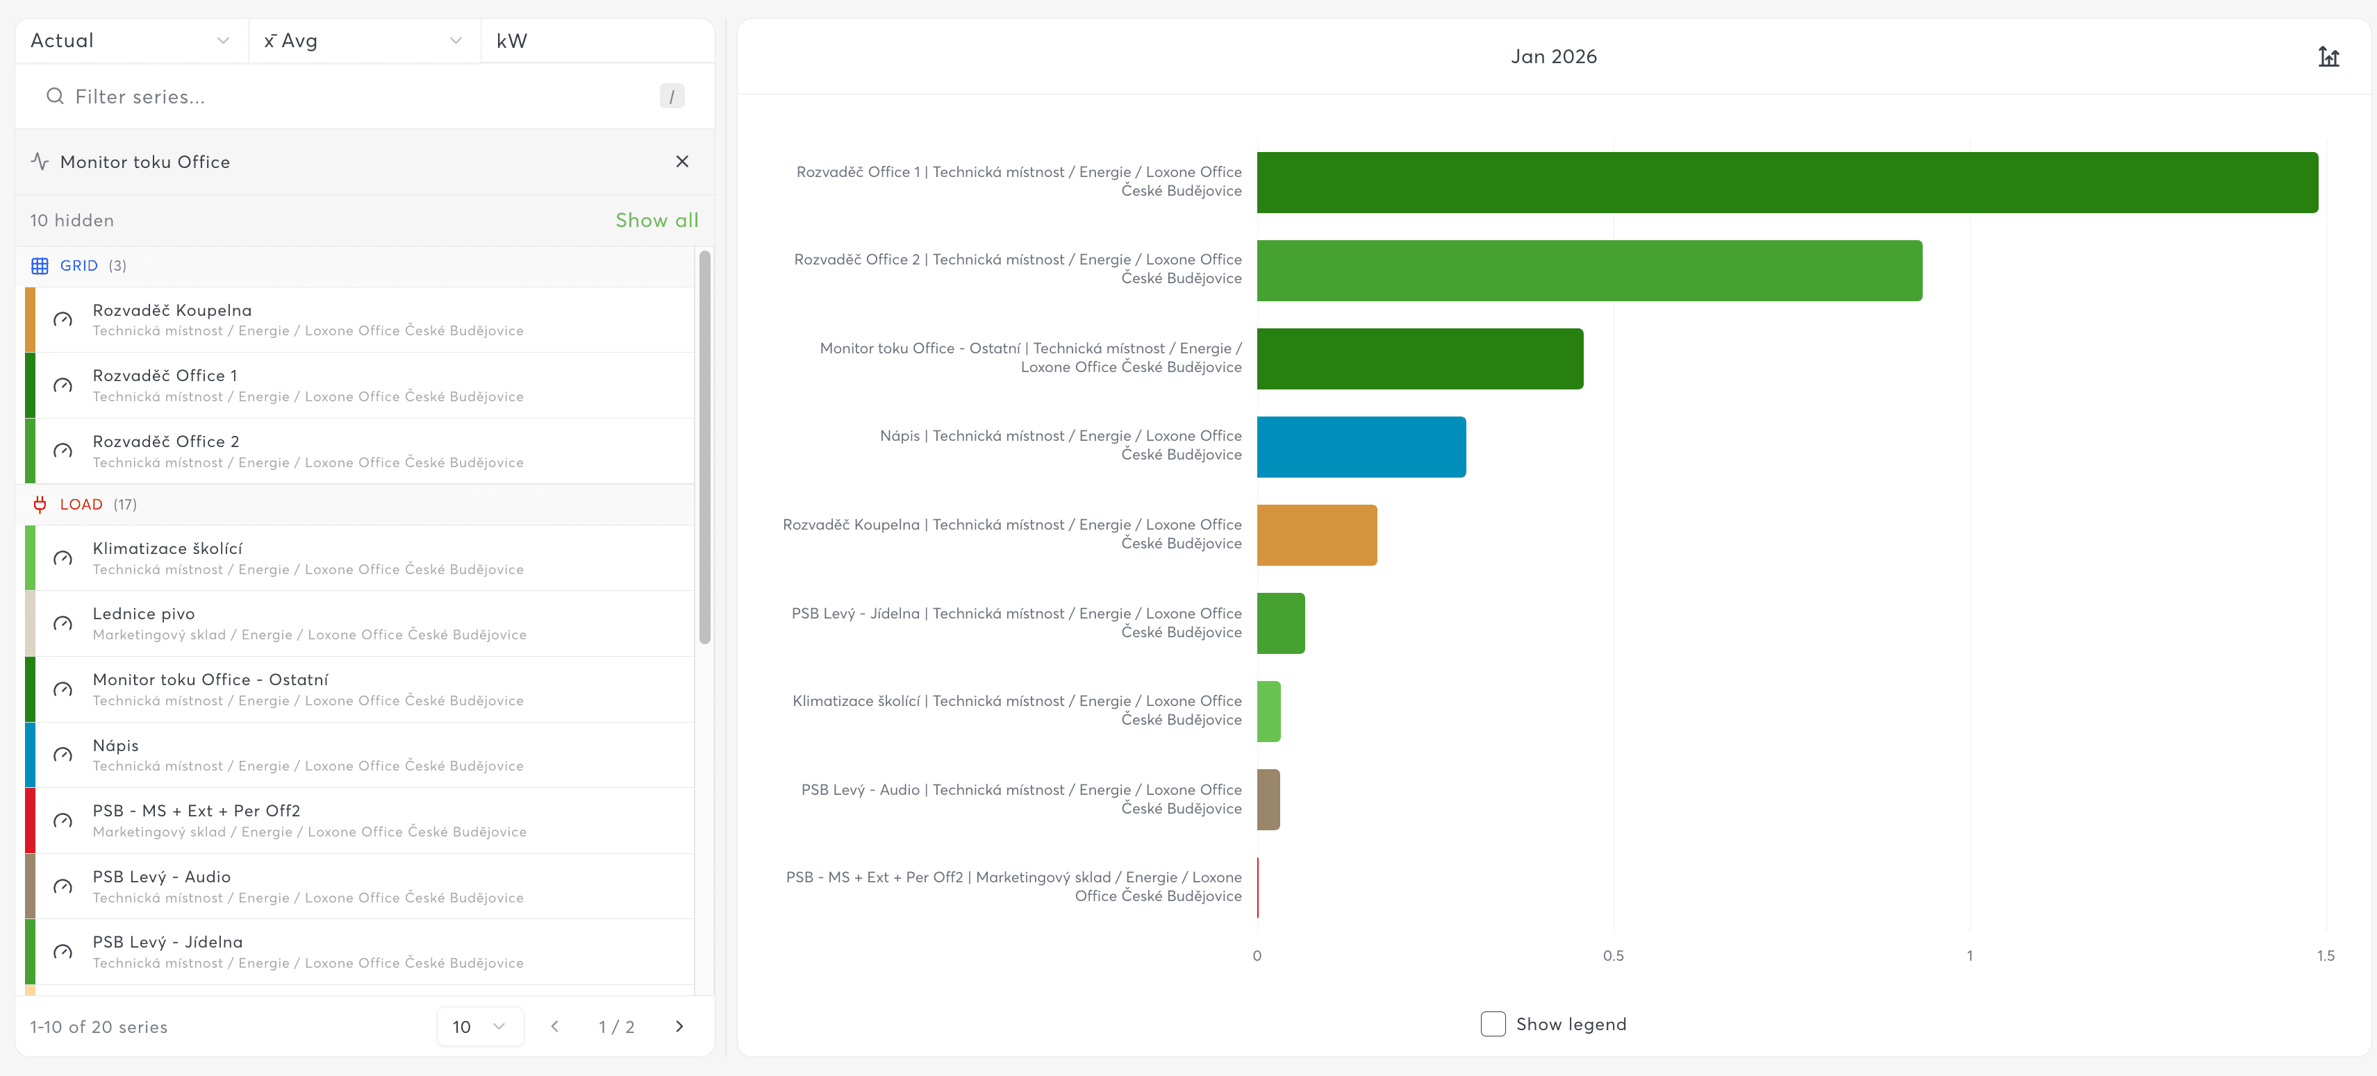Image resolution: width=2377 pixels, height=1076 pixels.
Task: Go to next series page
Action: click(x=679, y=1026)
